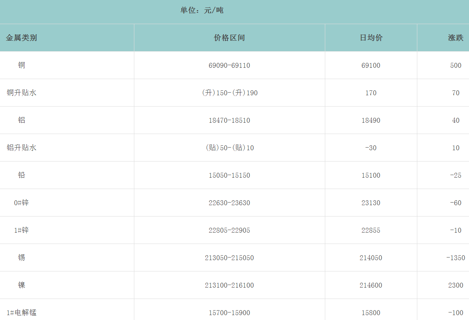This screenshot has width=469, height=320.
Task: Click the 单位：元/吨 unit caption
Action: click(x=202, y=11)
